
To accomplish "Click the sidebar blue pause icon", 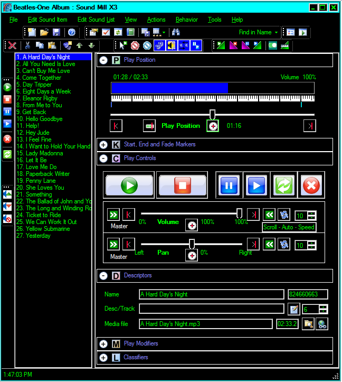I will tap(7, 112).
